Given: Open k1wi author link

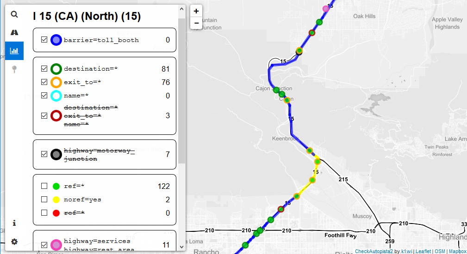Looking at the screenshot, I should click(406, 251).
